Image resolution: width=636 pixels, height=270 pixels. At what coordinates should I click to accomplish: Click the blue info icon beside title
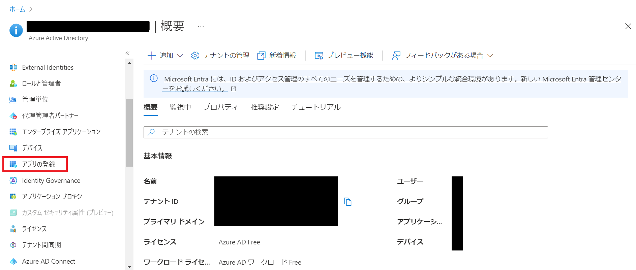16,30
